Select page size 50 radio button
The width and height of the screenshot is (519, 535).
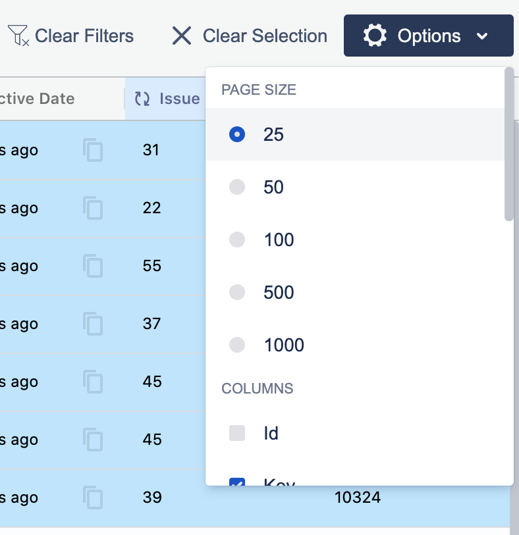pyautogui.click(x=237, y=187)
